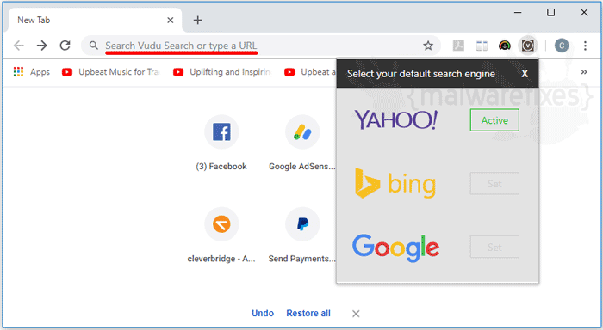Maximize the Chrome window
603x330 pixels.
(x=550, y=13)
